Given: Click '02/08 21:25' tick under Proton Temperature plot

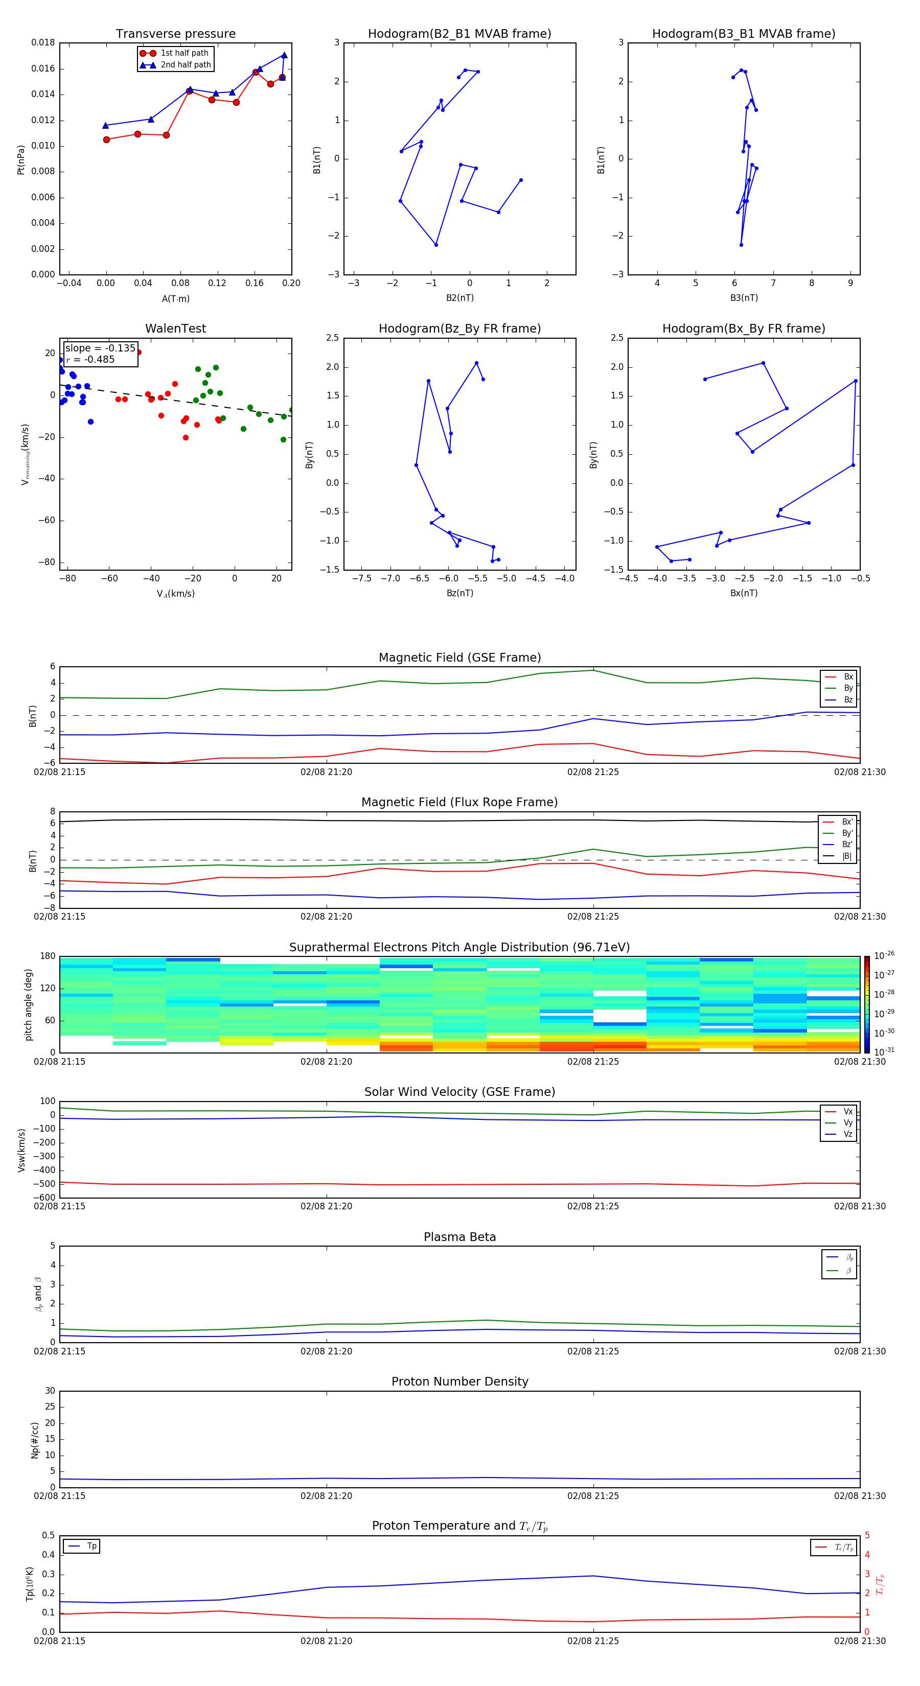Looking at the screenshot, I should click(593, 1641).
